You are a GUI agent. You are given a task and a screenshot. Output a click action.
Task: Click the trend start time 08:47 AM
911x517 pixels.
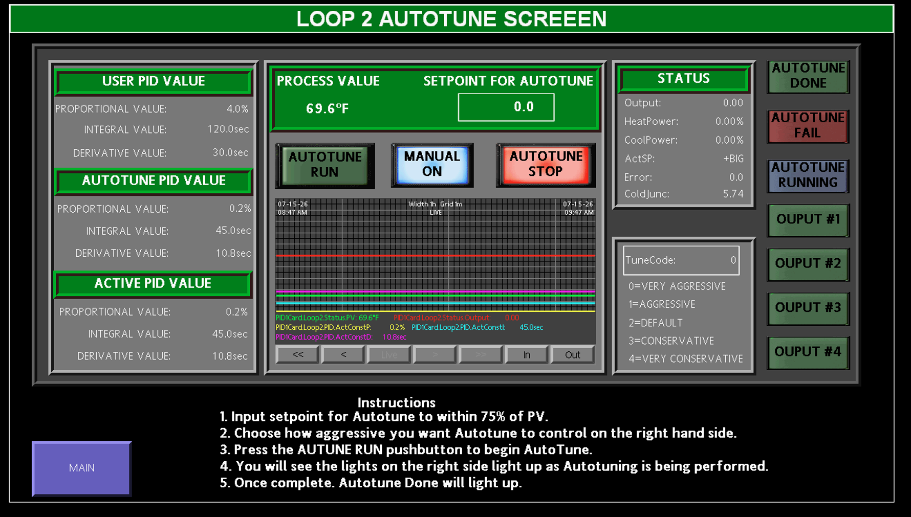click(293, 212)
